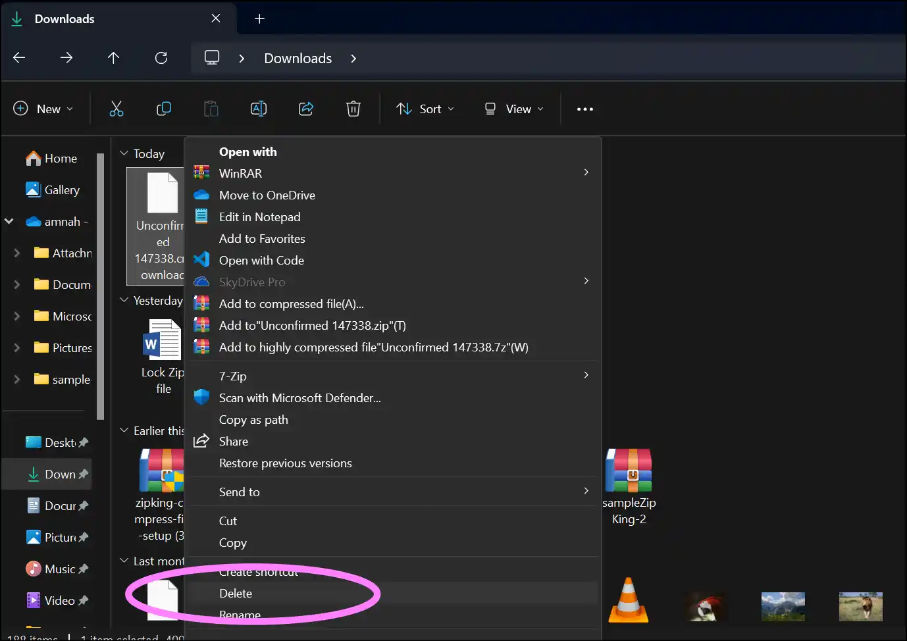The image size is (907, 641).
Task: Choose Add to compressed file(A)...
Action: coord(394,304)
